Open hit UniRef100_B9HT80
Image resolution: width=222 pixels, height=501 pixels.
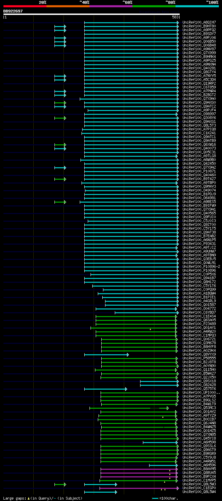(x=199, y=26)
